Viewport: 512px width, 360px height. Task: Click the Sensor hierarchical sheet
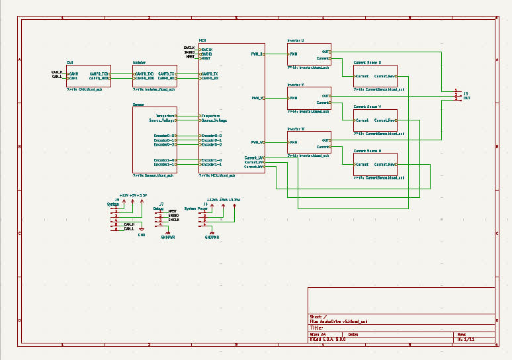point(155,140)
